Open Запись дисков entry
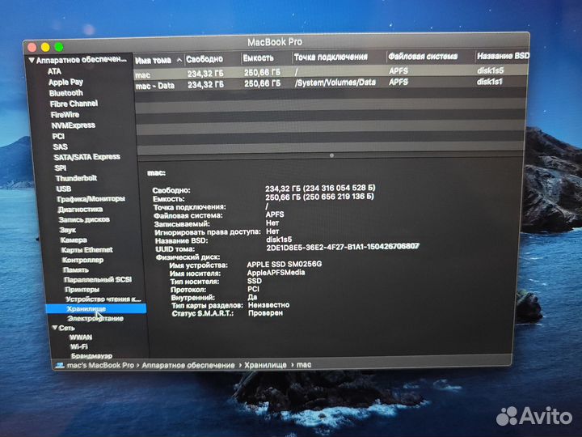 [x=84, y=219]
